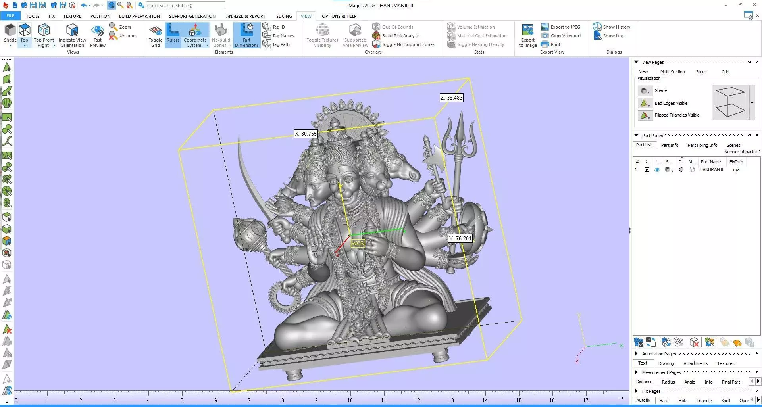The image size is (762, 407).
Task: Open the SLICING ribbon tab
Action: coord(284,16)
